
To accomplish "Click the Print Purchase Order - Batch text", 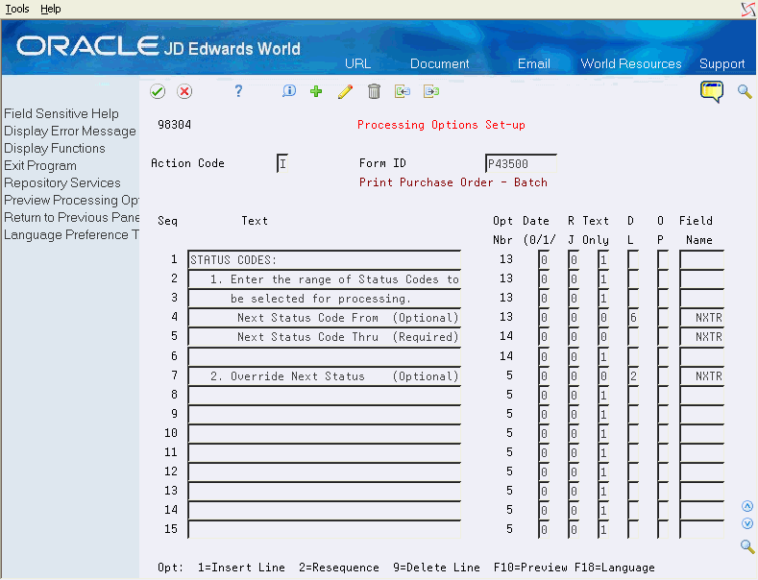I will [x=452, y=182].
